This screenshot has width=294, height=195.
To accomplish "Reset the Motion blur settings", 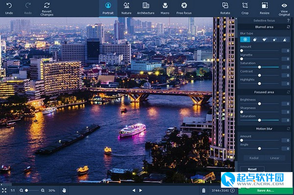I will (289, 129).
